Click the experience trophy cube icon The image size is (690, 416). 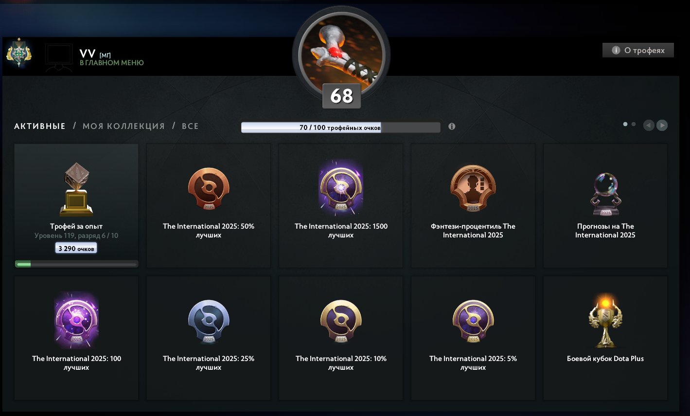click(76, 189)
